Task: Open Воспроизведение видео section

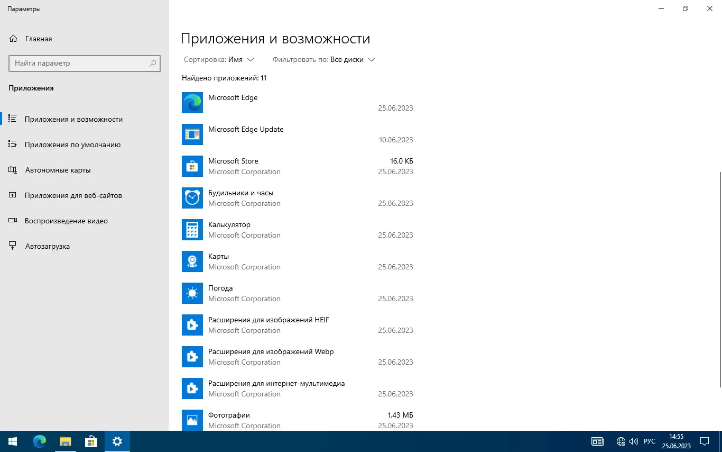Action: [85, 221]
